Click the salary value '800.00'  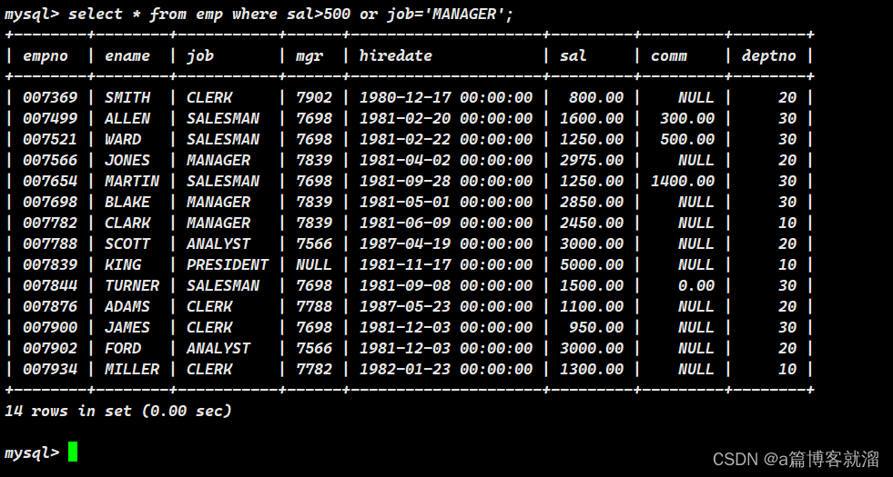[596, 97]
